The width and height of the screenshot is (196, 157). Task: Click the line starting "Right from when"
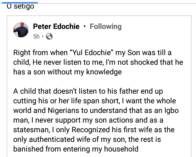[x=92, y=53]
